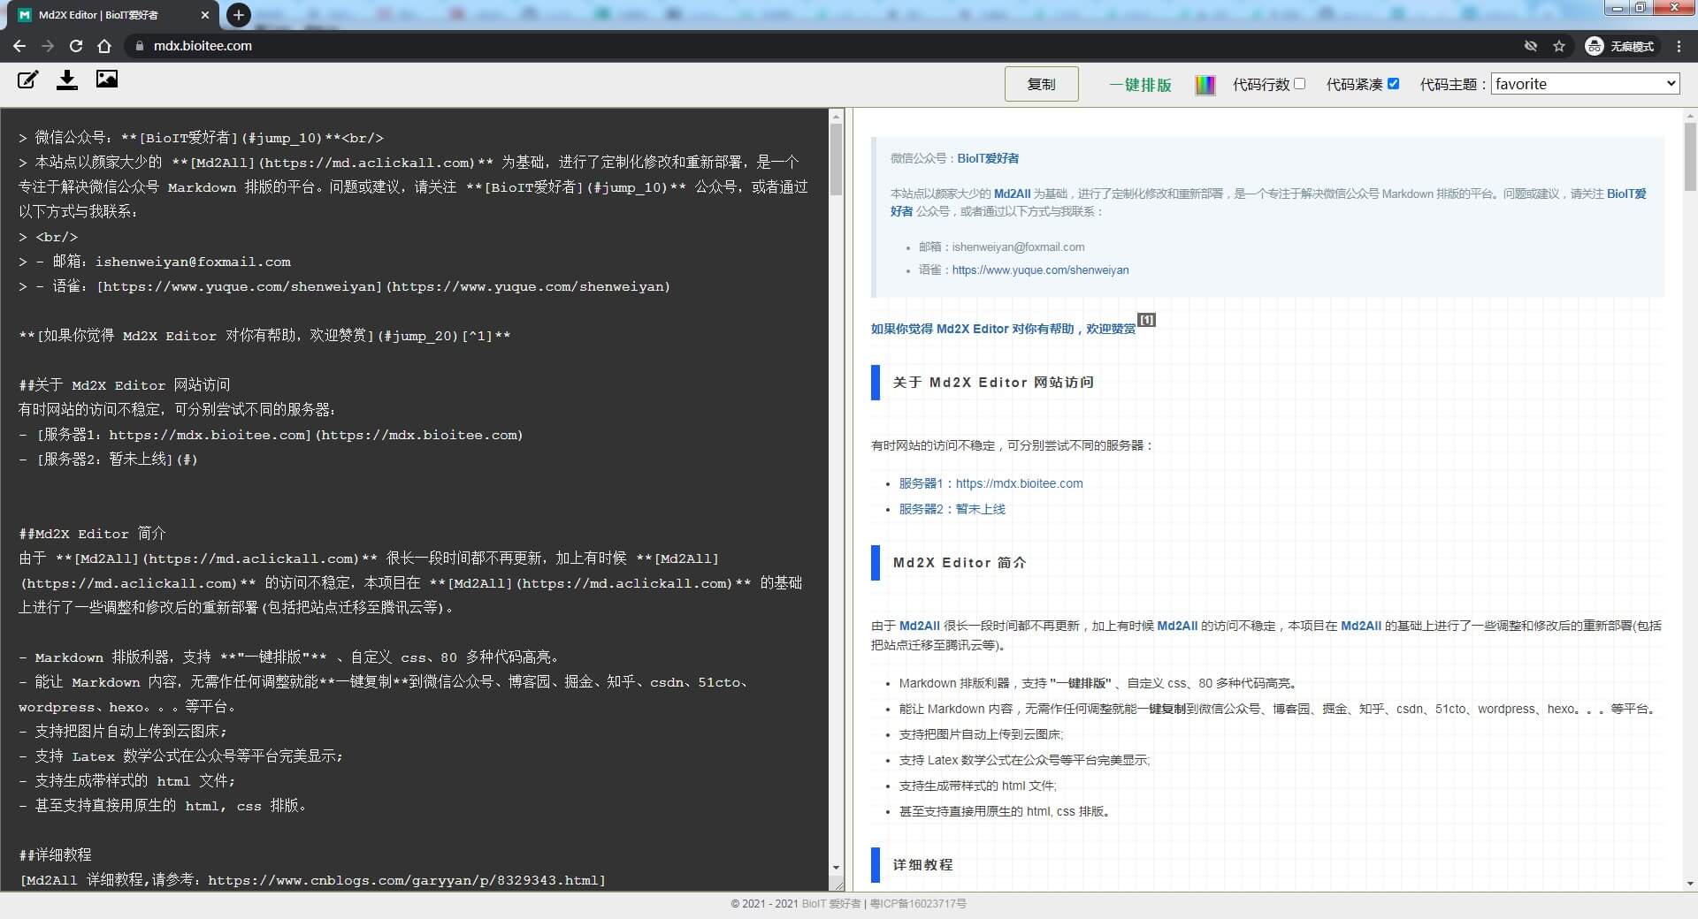Click the browser home icon

tap(104, 46)
